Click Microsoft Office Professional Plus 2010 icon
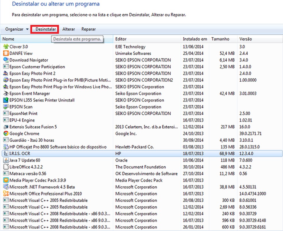283x231 pixels. click(6, 194)
